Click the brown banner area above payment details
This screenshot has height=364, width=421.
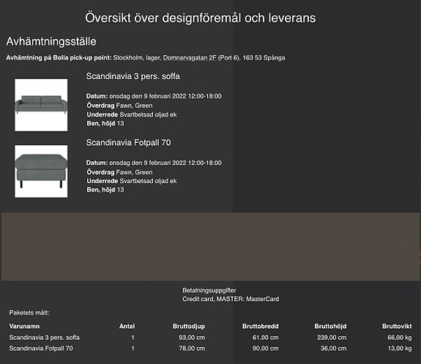[210, 247]
